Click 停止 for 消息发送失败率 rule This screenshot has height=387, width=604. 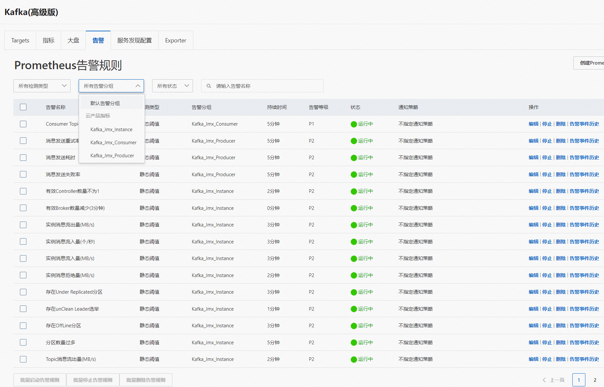click(547, 175)
